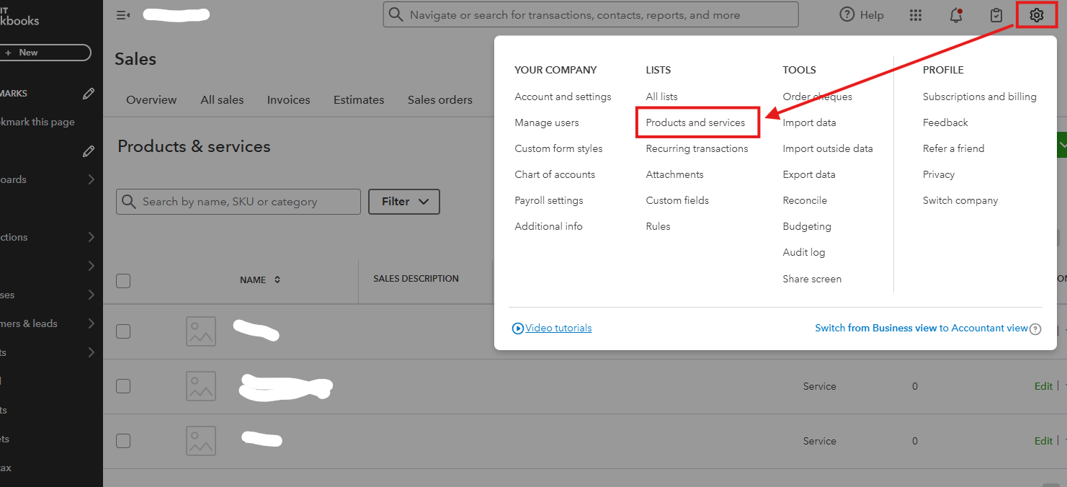1067x487 pixels.
Task: Click the apps grid icon
Action: 916,15
